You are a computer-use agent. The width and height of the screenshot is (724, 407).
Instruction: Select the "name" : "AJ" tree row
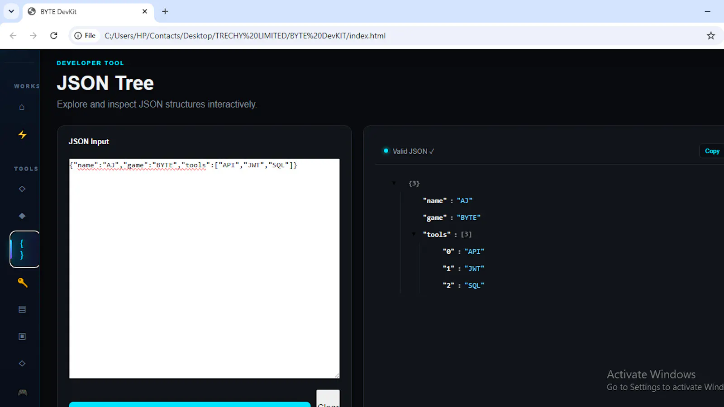[448, 200]
